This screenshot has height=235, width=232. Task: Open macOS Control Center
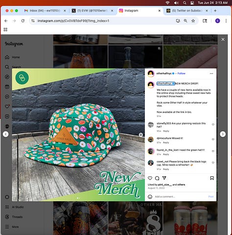pos(192,3)
